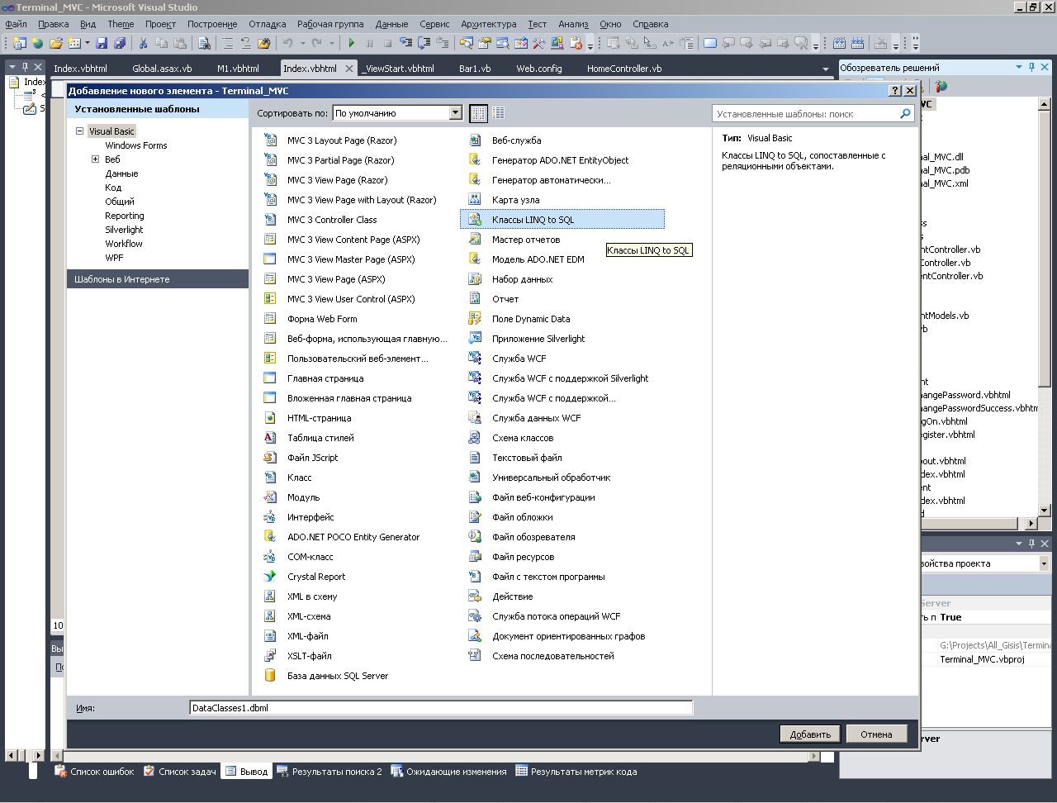Click the Служба WCF template icon
Image resolution: width=1057 pixels, height=803 pixels.
(474, 359)
